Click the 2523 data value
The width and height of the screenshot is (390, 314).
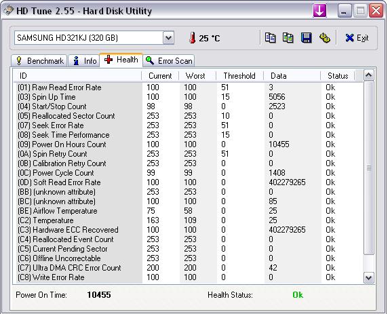point(277,106)
